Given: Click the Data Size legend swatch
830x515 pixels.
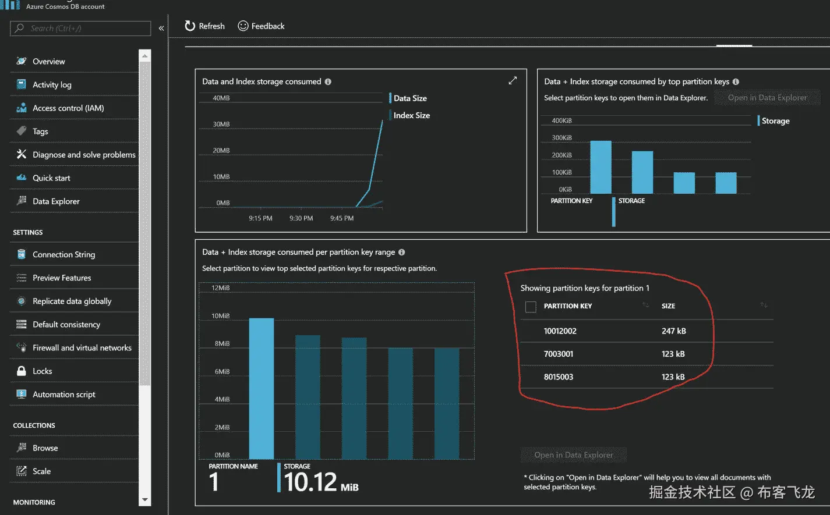Looking at the screenshot, I should (x=390, y=98).
